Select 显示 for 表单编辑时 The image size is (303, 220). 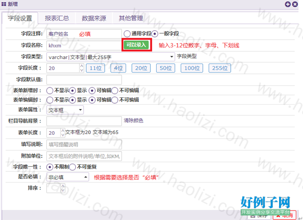tap(72, 100)
